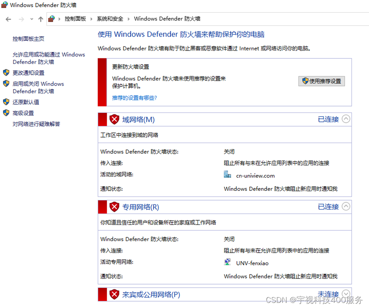Select 控制面板 in the breadcrumb path
Screen dimensions: 369x308
(x=76, y=19)
